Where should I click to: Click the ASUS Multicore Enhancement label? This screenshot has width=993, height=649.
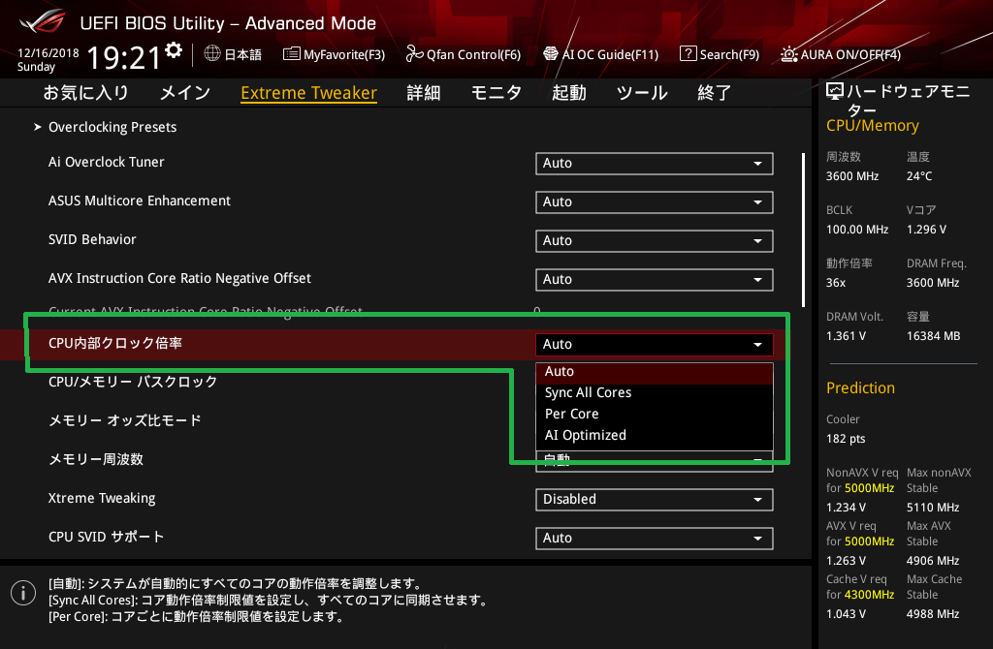[140, 201]
